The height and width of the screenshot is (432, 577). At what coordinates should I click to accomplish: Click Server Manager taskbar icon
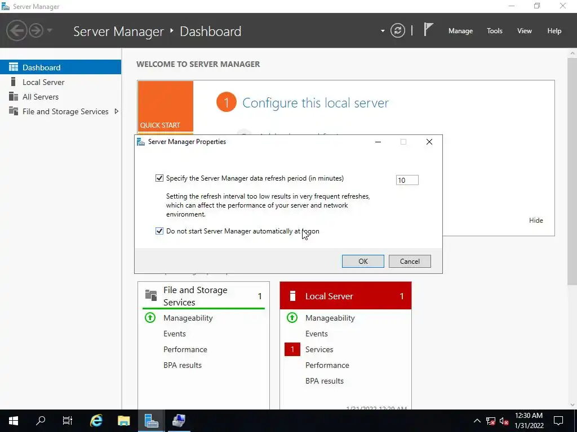151,421
